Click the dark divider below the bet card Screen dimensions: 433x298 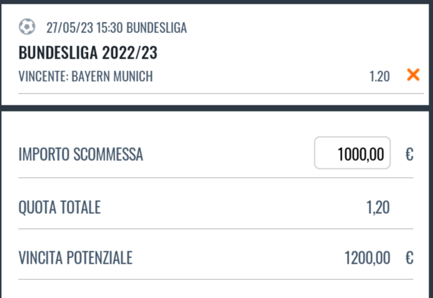(216, 108)
